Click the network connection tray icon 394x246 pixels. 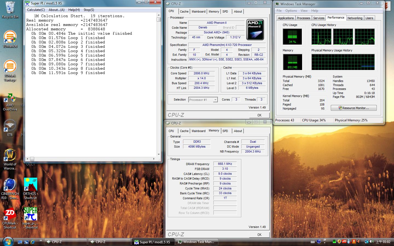pyautogui.click(x=367, y=242)
